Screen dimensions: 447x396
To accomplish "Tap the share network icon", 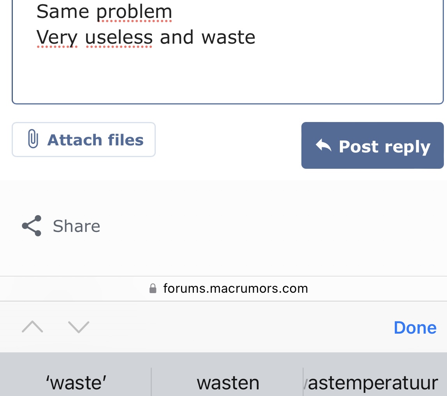I will pos(32,226).
